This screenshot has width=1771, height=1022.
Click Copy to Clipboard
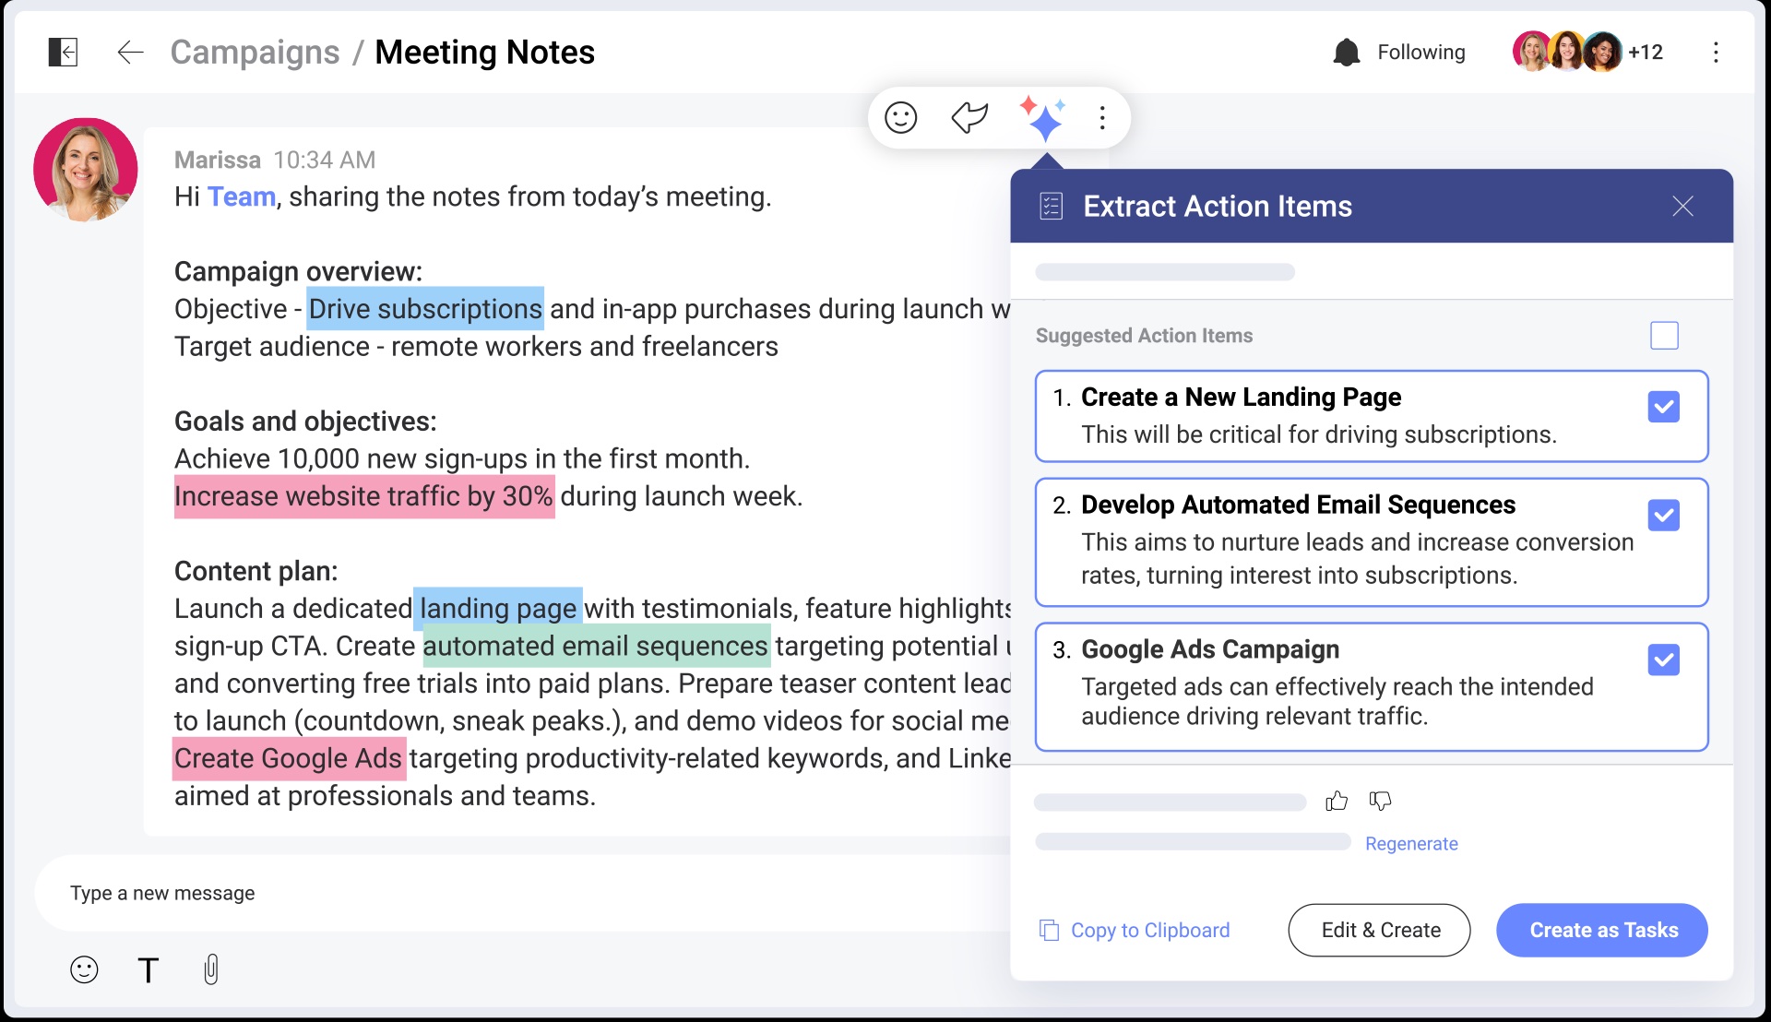1135,930
